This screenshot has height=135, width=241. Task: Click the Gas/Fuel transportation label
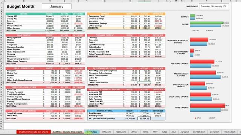coord(11,90)
